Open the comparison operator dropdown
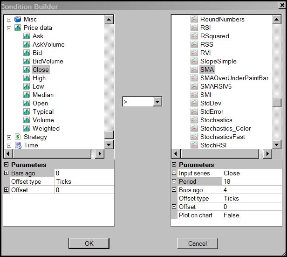The image size is (287, 257). 157,102
